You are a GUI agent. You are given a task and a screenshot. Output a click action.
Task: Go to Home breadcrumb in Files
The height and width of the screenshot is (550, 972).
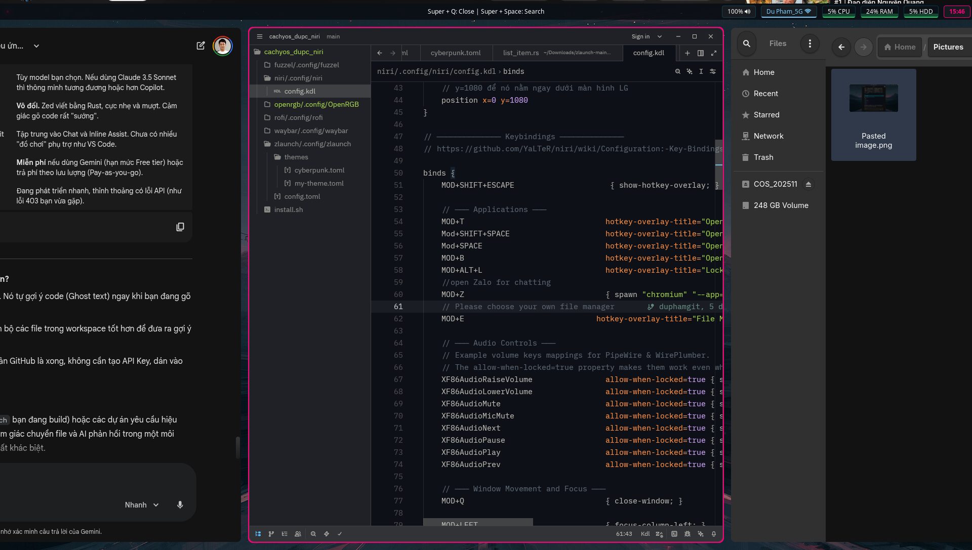900,47
